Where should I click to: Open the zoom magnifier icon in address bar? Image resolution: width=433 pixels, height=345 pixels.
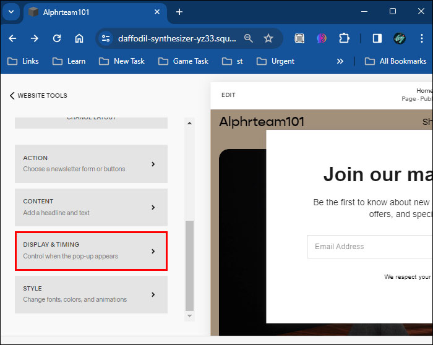[248, 38]
